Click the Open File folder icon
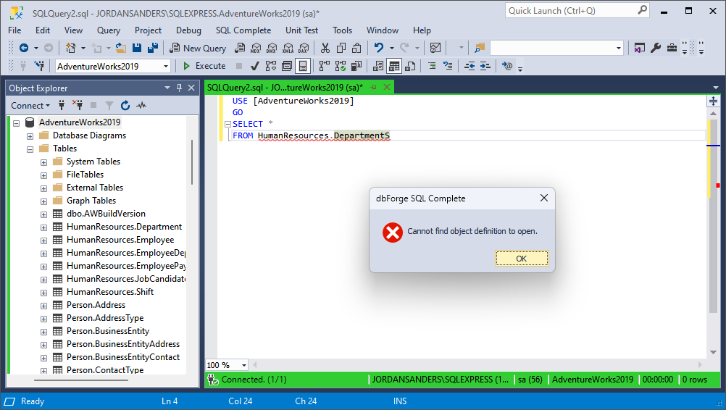 121,48
